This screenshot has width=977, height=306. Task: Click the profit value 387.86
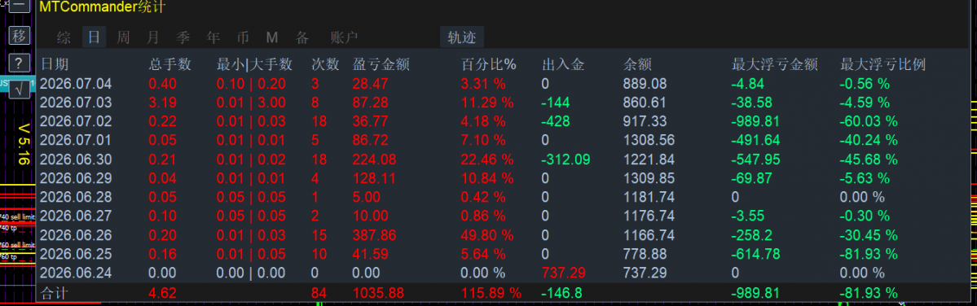(x=374, y=235)
